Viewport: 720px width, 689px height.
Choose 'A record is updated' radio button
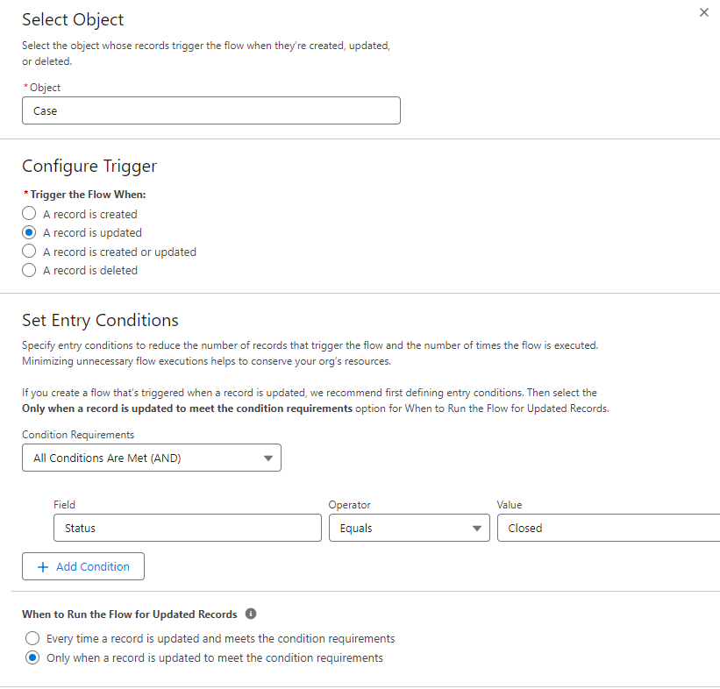[29, 233]
